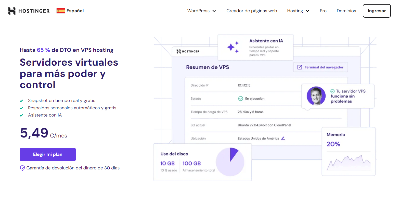Open the Hosting menu item

(x=295, y=11)
